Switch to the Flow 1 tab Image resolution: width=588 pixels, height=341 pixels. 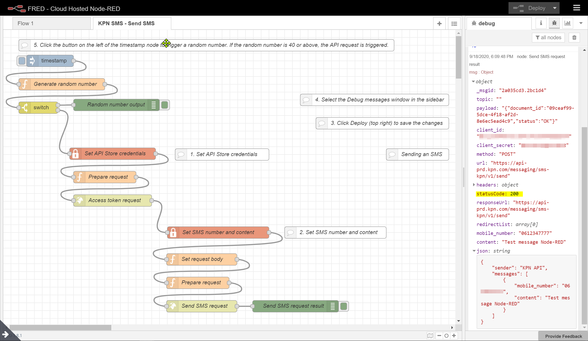pyautogui.click(x=51, y=23)
